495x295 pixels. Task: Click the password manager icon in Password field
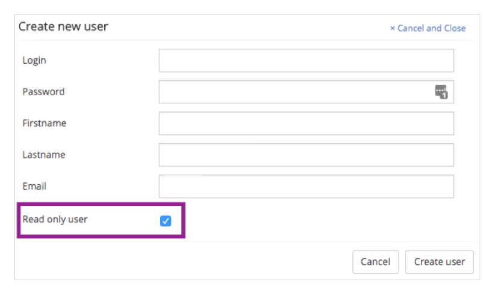click(441, 92)
